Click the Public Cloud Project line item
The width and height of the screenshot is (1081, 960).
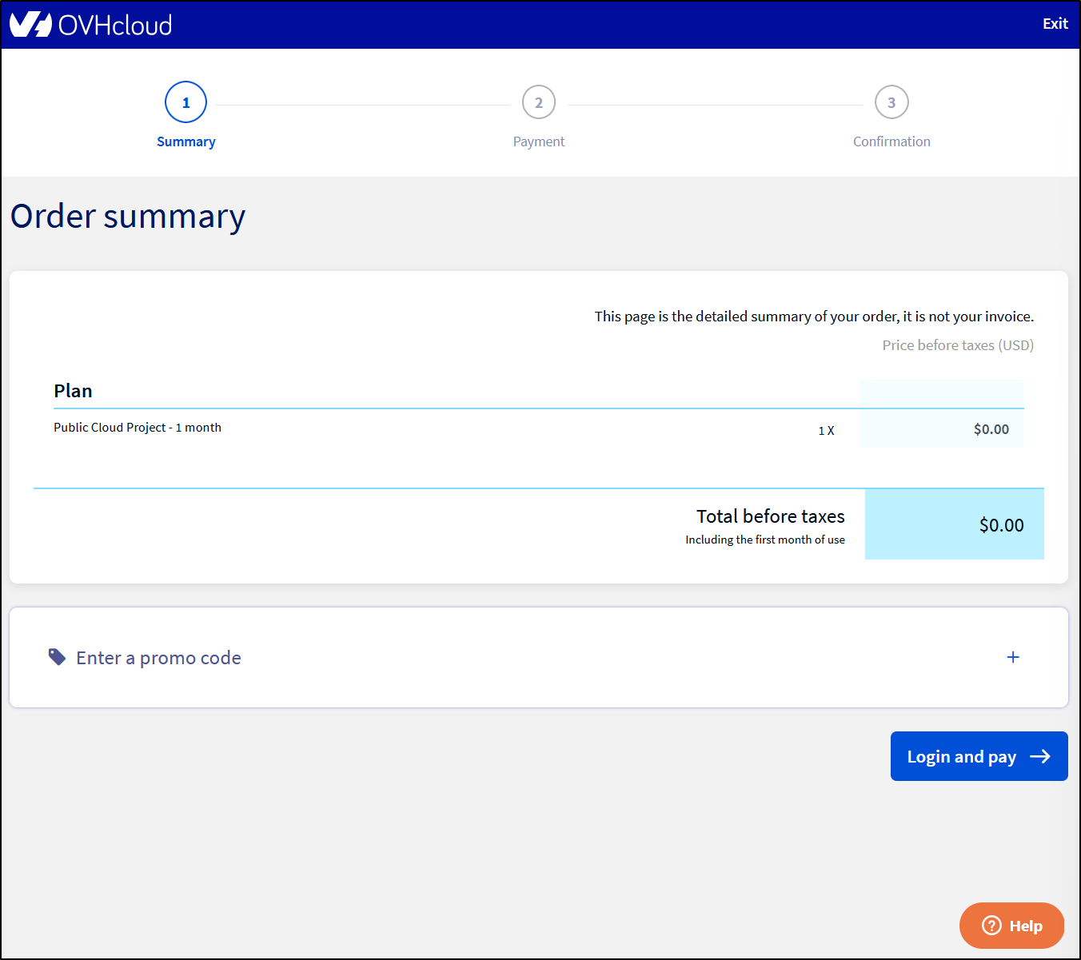click(138, 428)
